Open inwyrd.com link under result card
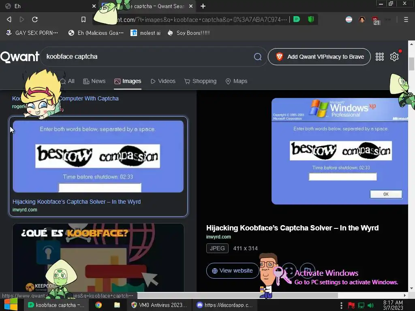This screenshot has height=311, width=415. 25,210
